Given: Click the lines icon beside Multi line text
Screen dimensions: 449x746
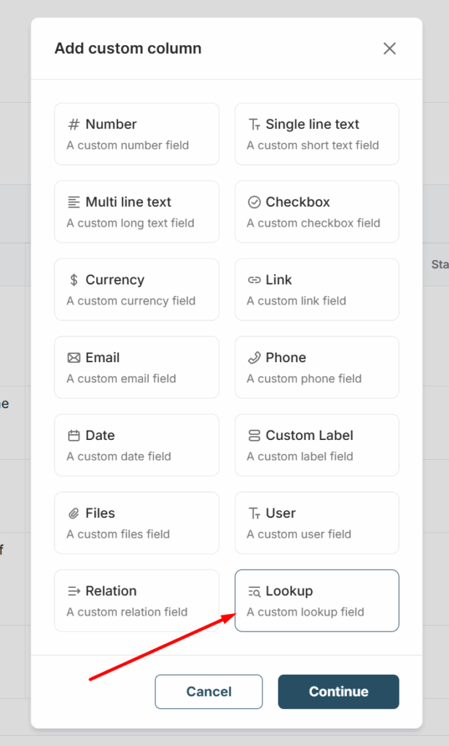Looking at the screenshot, I should tap(74, 203).
